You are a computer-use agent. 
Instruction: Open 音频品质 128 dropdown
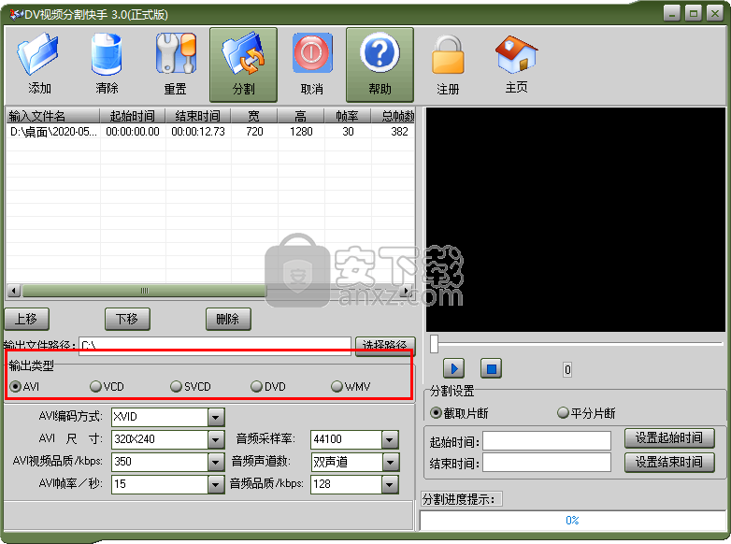click(x=390, y=484)
